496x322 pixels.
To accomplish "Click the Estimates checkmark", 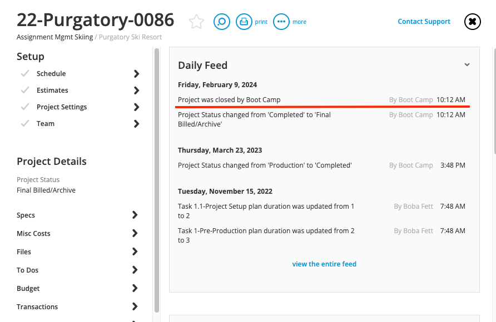I will [x=25, y=90].
